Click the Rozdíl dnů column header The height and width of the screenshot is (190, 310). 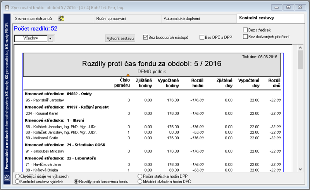coord(274,83)
